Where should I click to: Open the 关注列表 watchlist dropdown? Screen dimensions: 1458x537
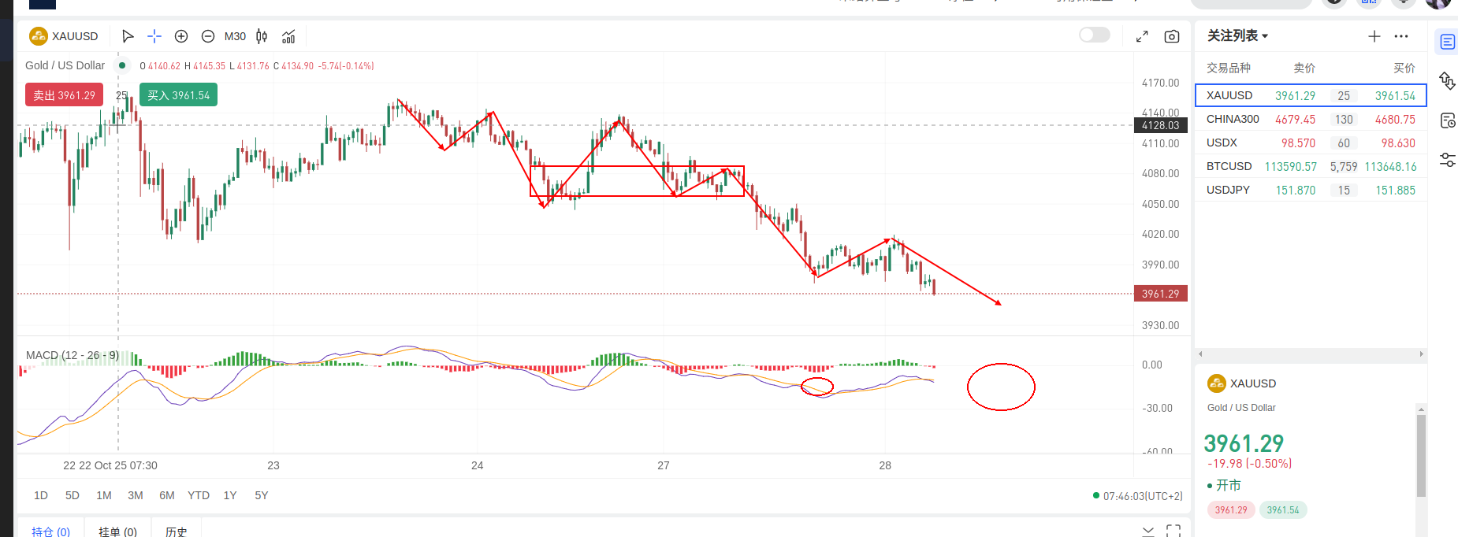pyautogui.click(x=1237, y=36)
